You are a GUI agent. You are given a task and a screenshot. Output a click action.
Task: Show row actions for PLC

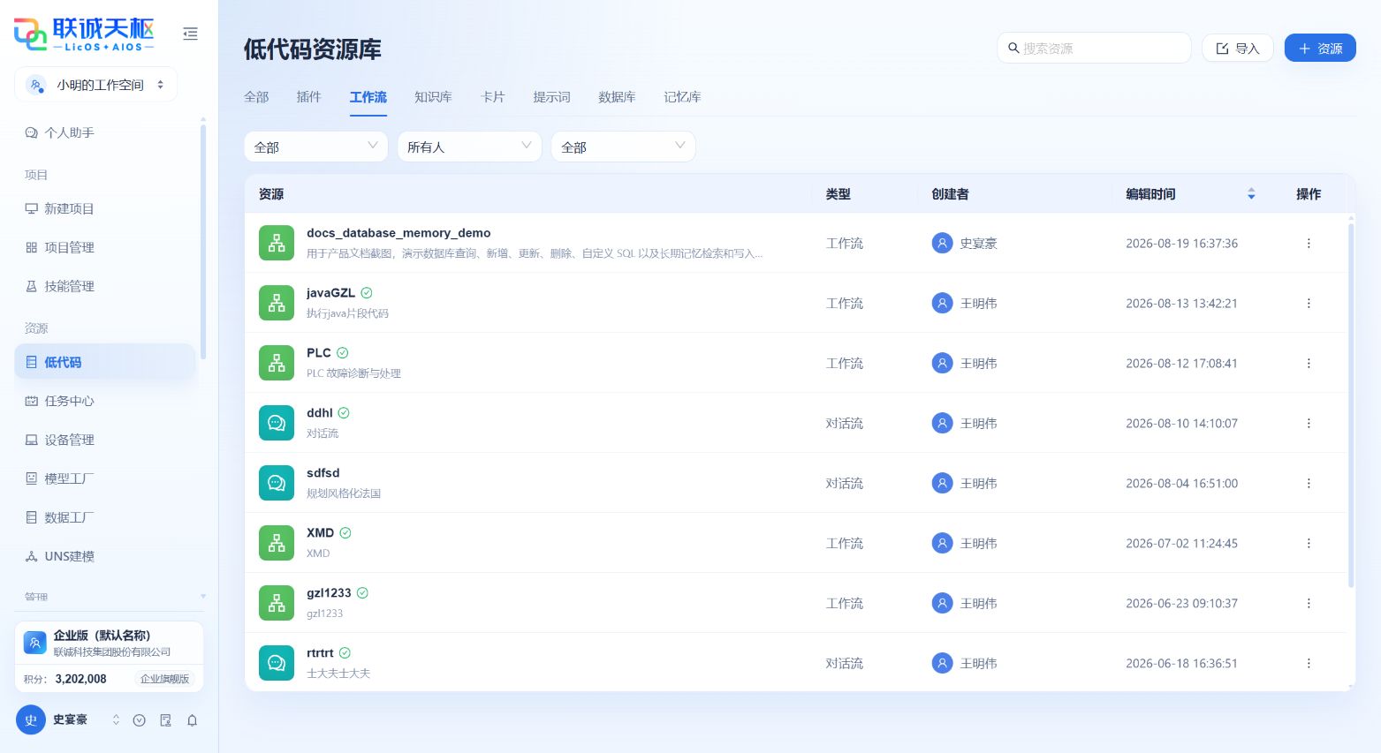click(1309, 363)
